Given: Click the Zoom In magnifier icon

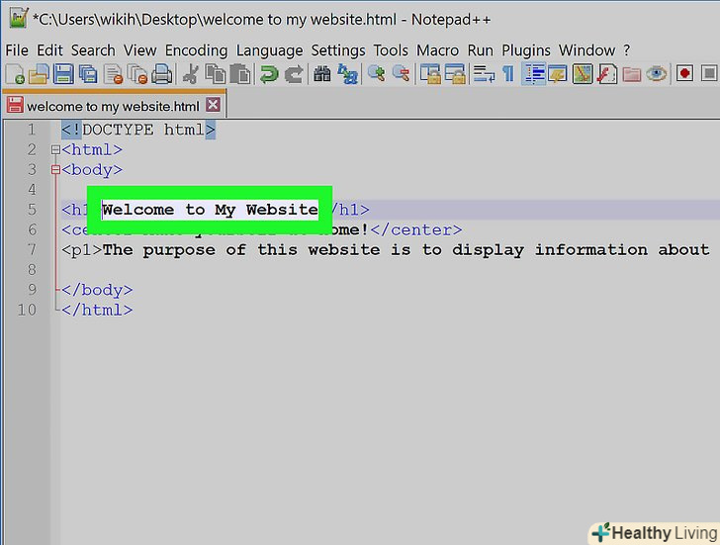Looking at the screenshot, I should [x=376, y=74].
